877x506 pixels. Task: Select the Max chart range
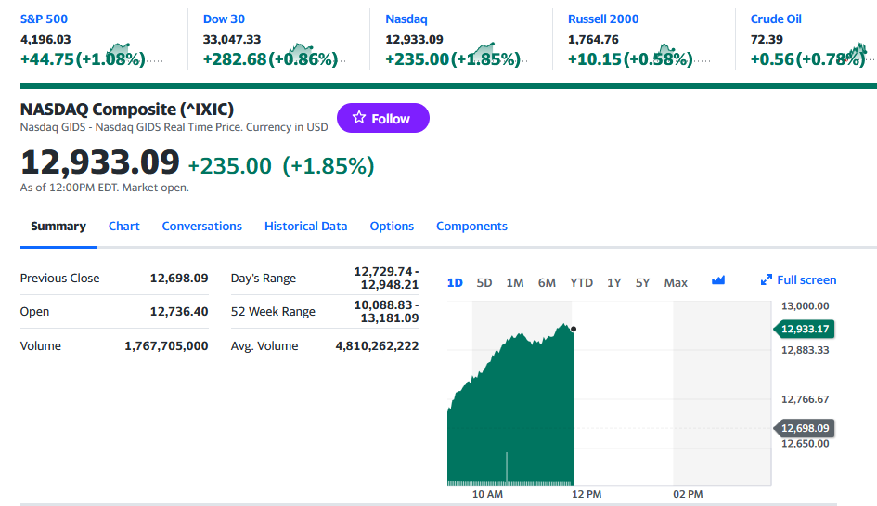click(676, 282)
